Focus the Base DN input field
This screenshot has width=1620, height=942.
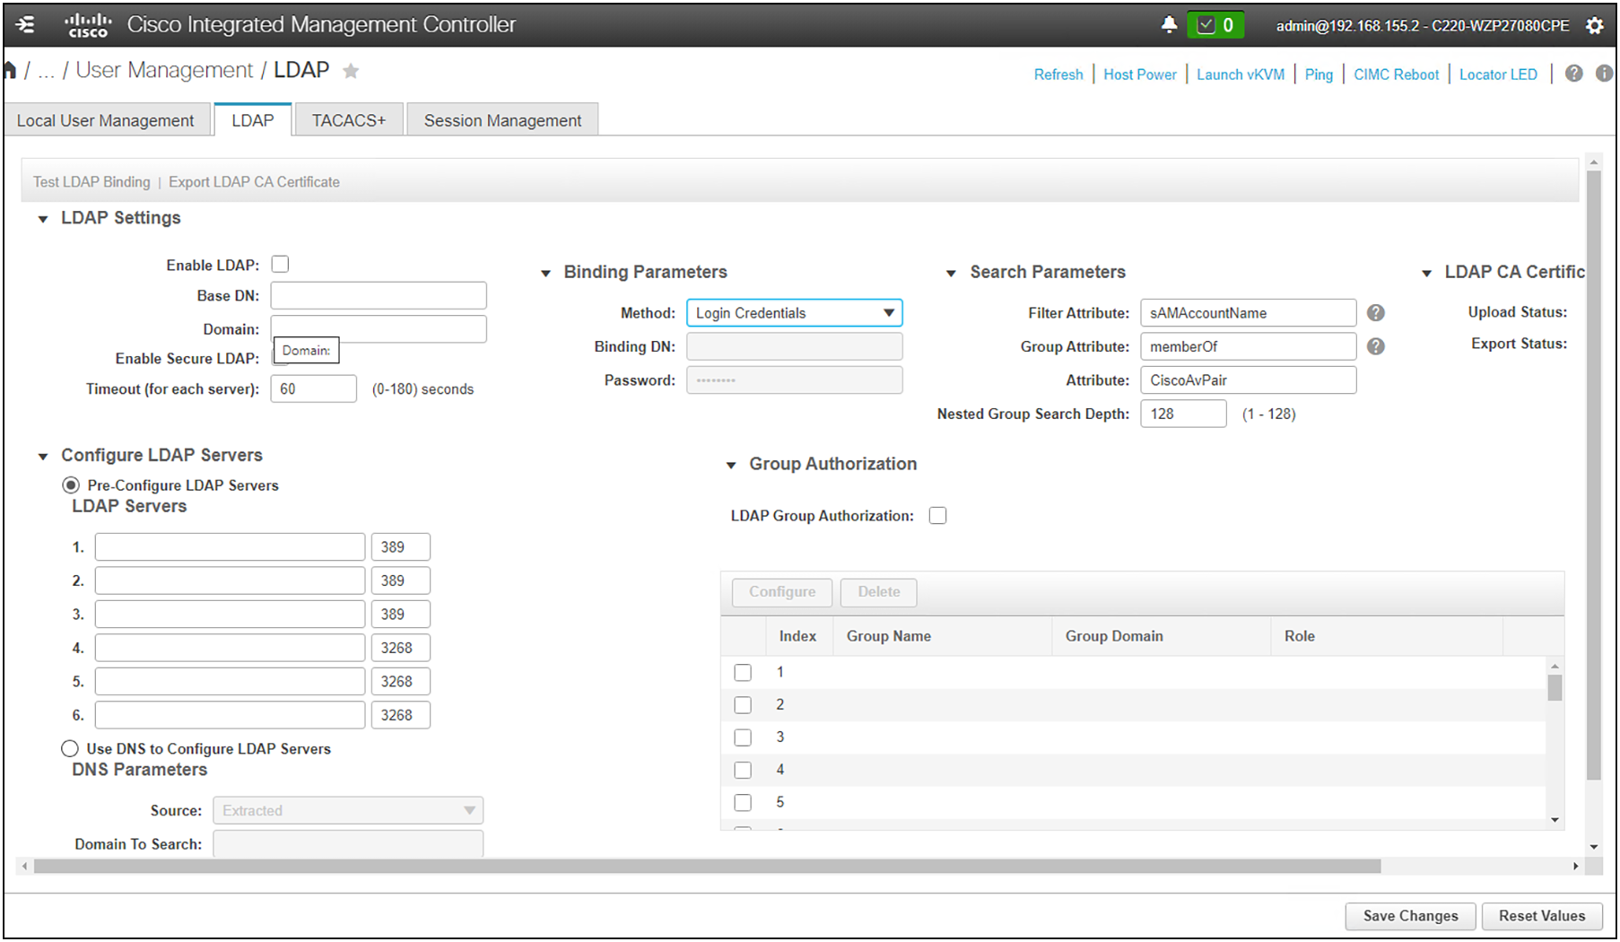click(x=379, y=296)
